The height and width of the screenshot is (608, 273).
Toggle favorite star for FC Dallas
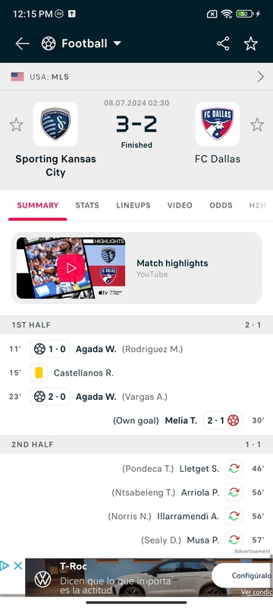pyautogui.click(x=257, y=125)
